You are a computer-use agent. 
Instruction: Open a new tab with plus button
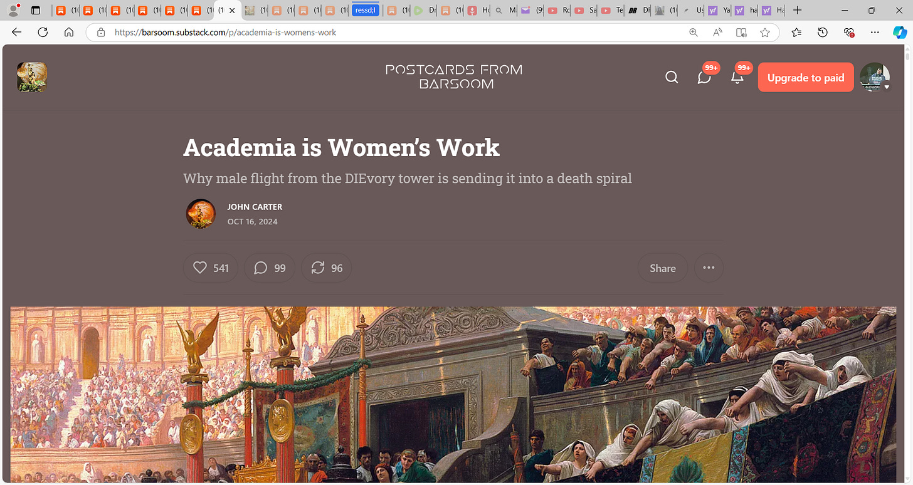coord(797,11)
